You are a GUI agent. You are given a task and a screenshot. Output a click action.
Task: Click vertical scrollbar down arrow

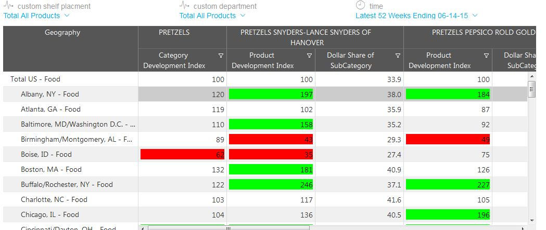tap(531, 221)
